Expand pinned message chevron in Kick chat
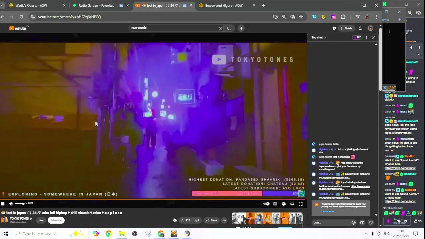Image resolution: width=425 pixels, height=239 pixels. pos(419,55)
